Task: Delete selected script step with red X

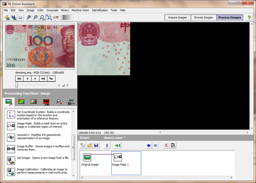Action: (166, 145)
